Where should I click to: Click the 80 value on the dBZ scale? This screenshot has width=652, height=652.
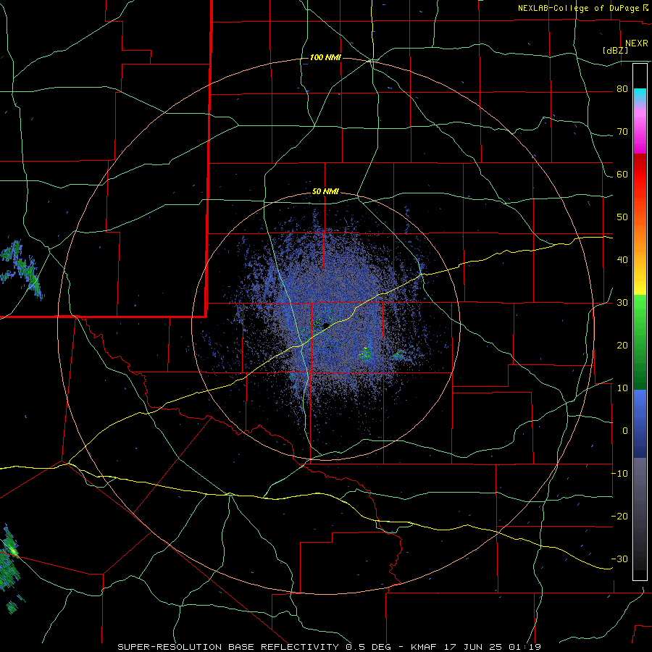[622, 89]
